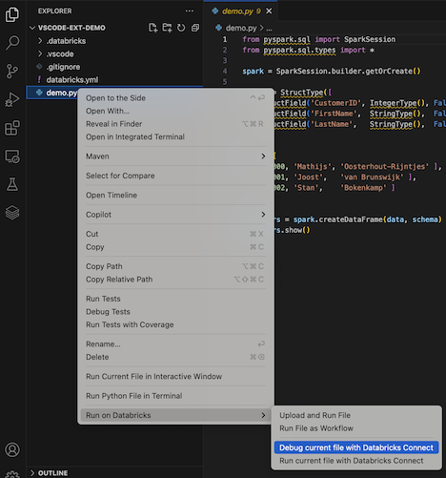Click 'Oosterhout-Rijntjes' string in editor

(384, 167)
